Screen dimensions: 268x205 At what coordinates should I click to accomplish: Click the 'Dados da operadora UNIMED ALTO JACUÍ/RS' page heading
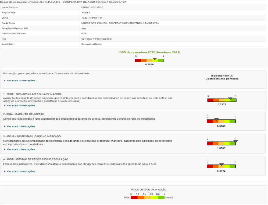coord(63,2)
